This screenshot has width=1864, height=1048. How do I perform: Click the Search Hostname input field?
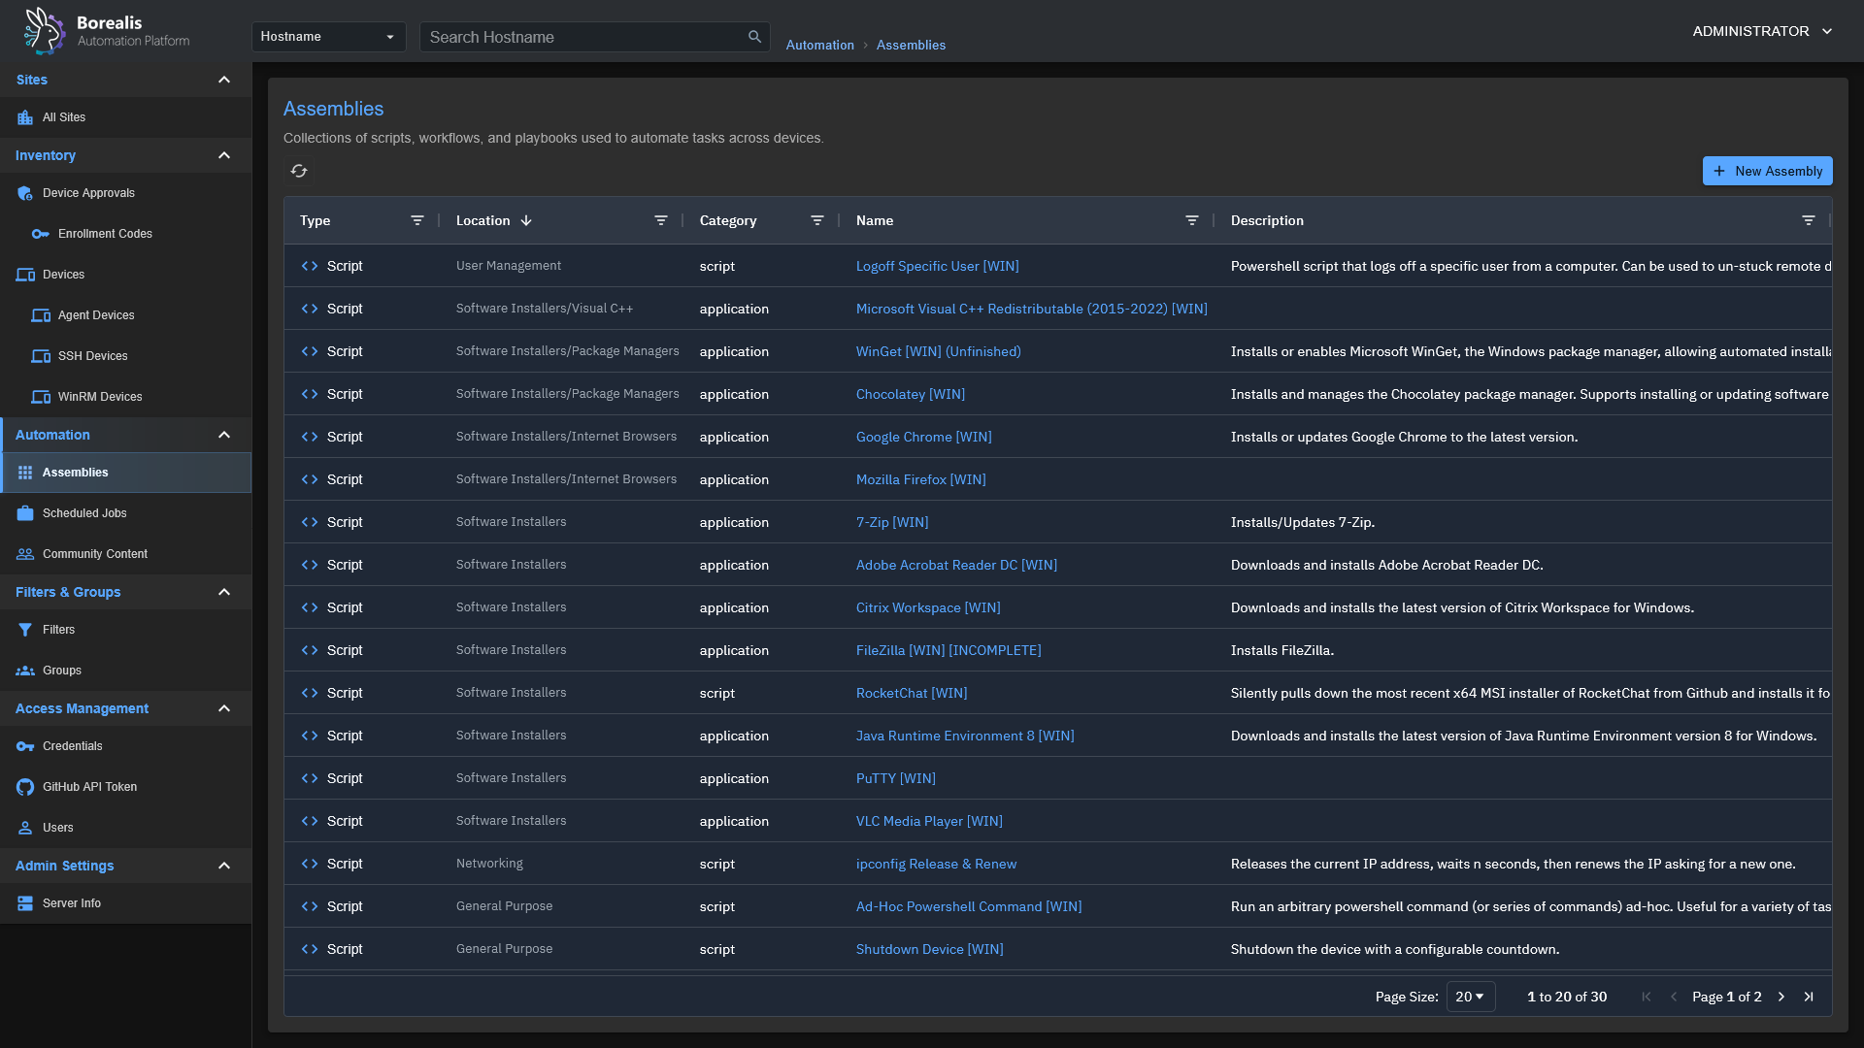(582, 37)
